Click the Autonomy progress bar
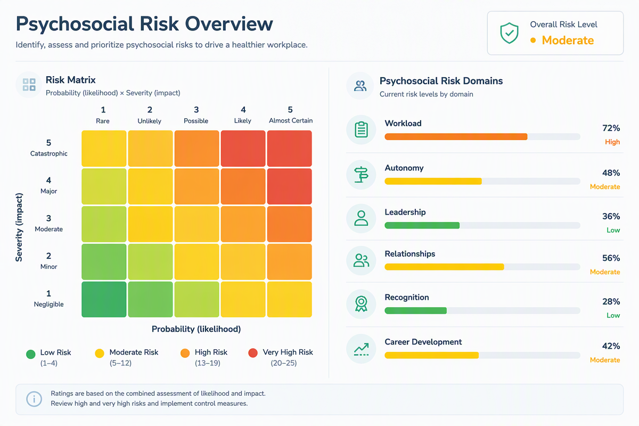Viewport: 639px width, 426px height. click(482, 182)
